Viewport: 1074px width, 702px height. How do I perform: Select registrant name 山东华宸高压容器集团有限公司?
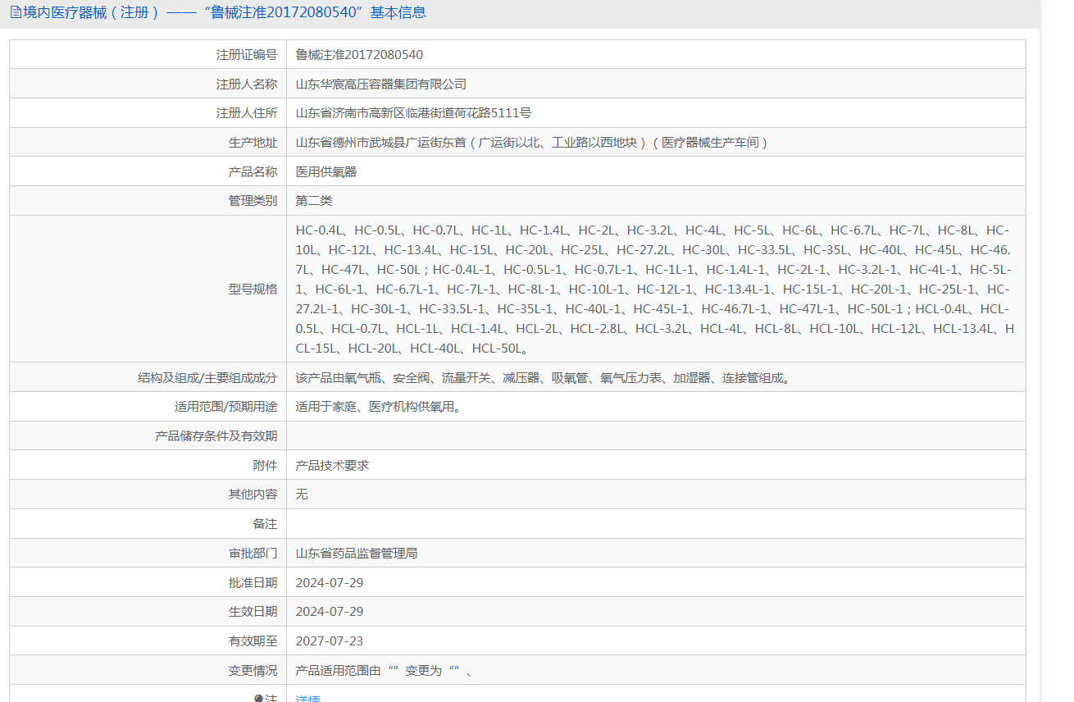pyautogui.click(x=381, y=84)
